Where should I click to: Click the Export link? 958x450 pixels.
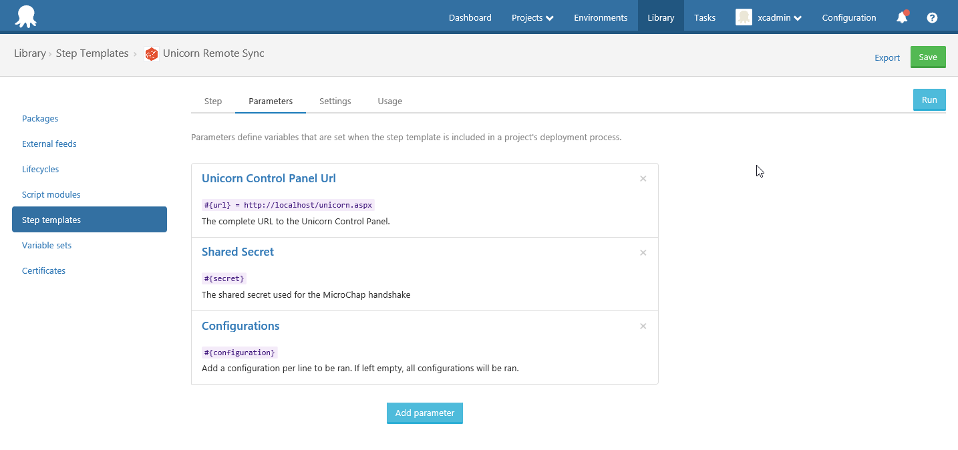pyautogui.click(x=887, y=58)
